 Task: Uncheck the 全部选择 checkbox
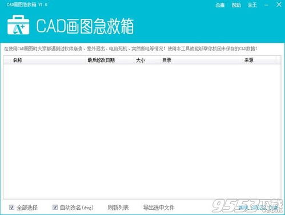coord(11,207)
